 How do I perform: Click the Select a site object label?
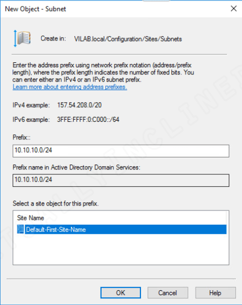pos(56,203)
